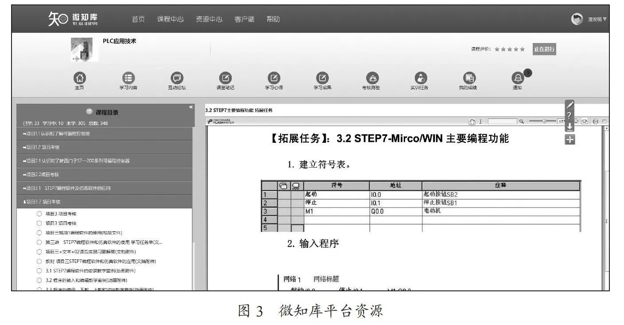The width and height of the screenshot is (624, 325).
Task: Open the 课堂笔记 notes icon
Action: point(225,77)
